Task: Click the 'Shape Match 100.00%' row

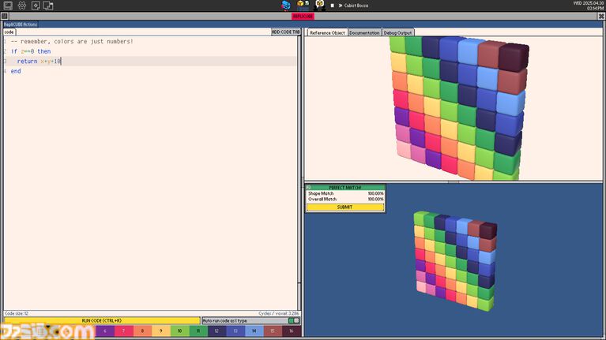Action: [345, 194]
